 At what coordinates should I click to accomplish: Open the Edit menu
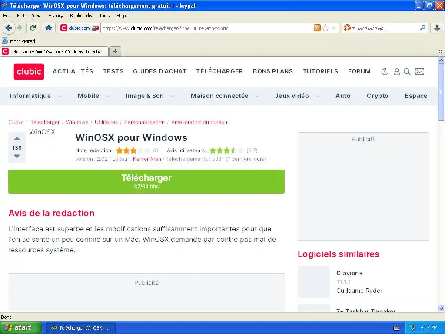pyautogui.click(x=21, y=16)
